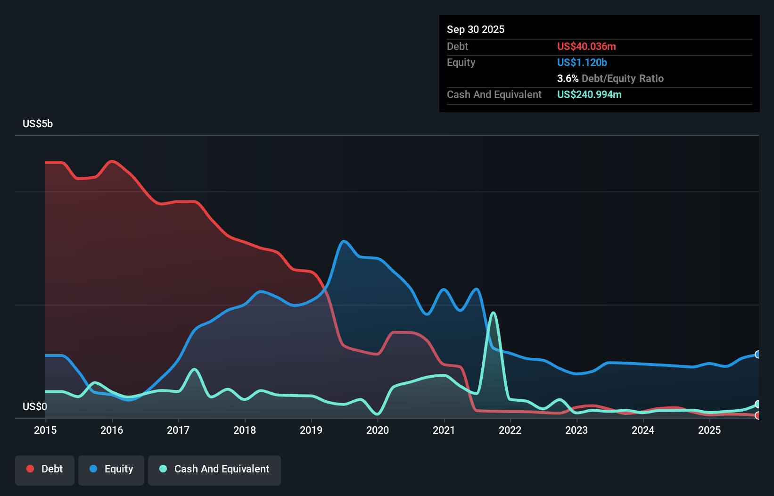Open the Debt/Equity Ratio detail row
The image size is (774, 496).
610,78
